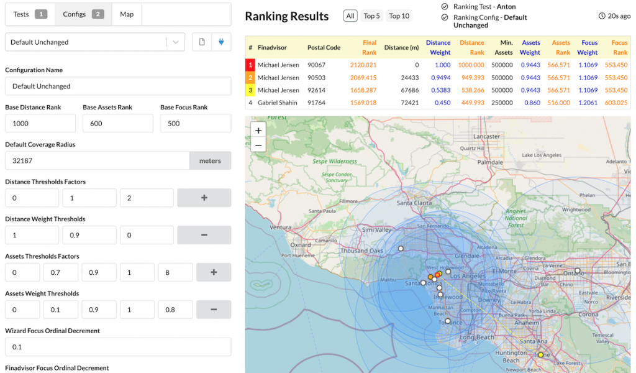Expand the Default Unchanged configuration dropdown

pyautogui.click(x=176, y=42)
